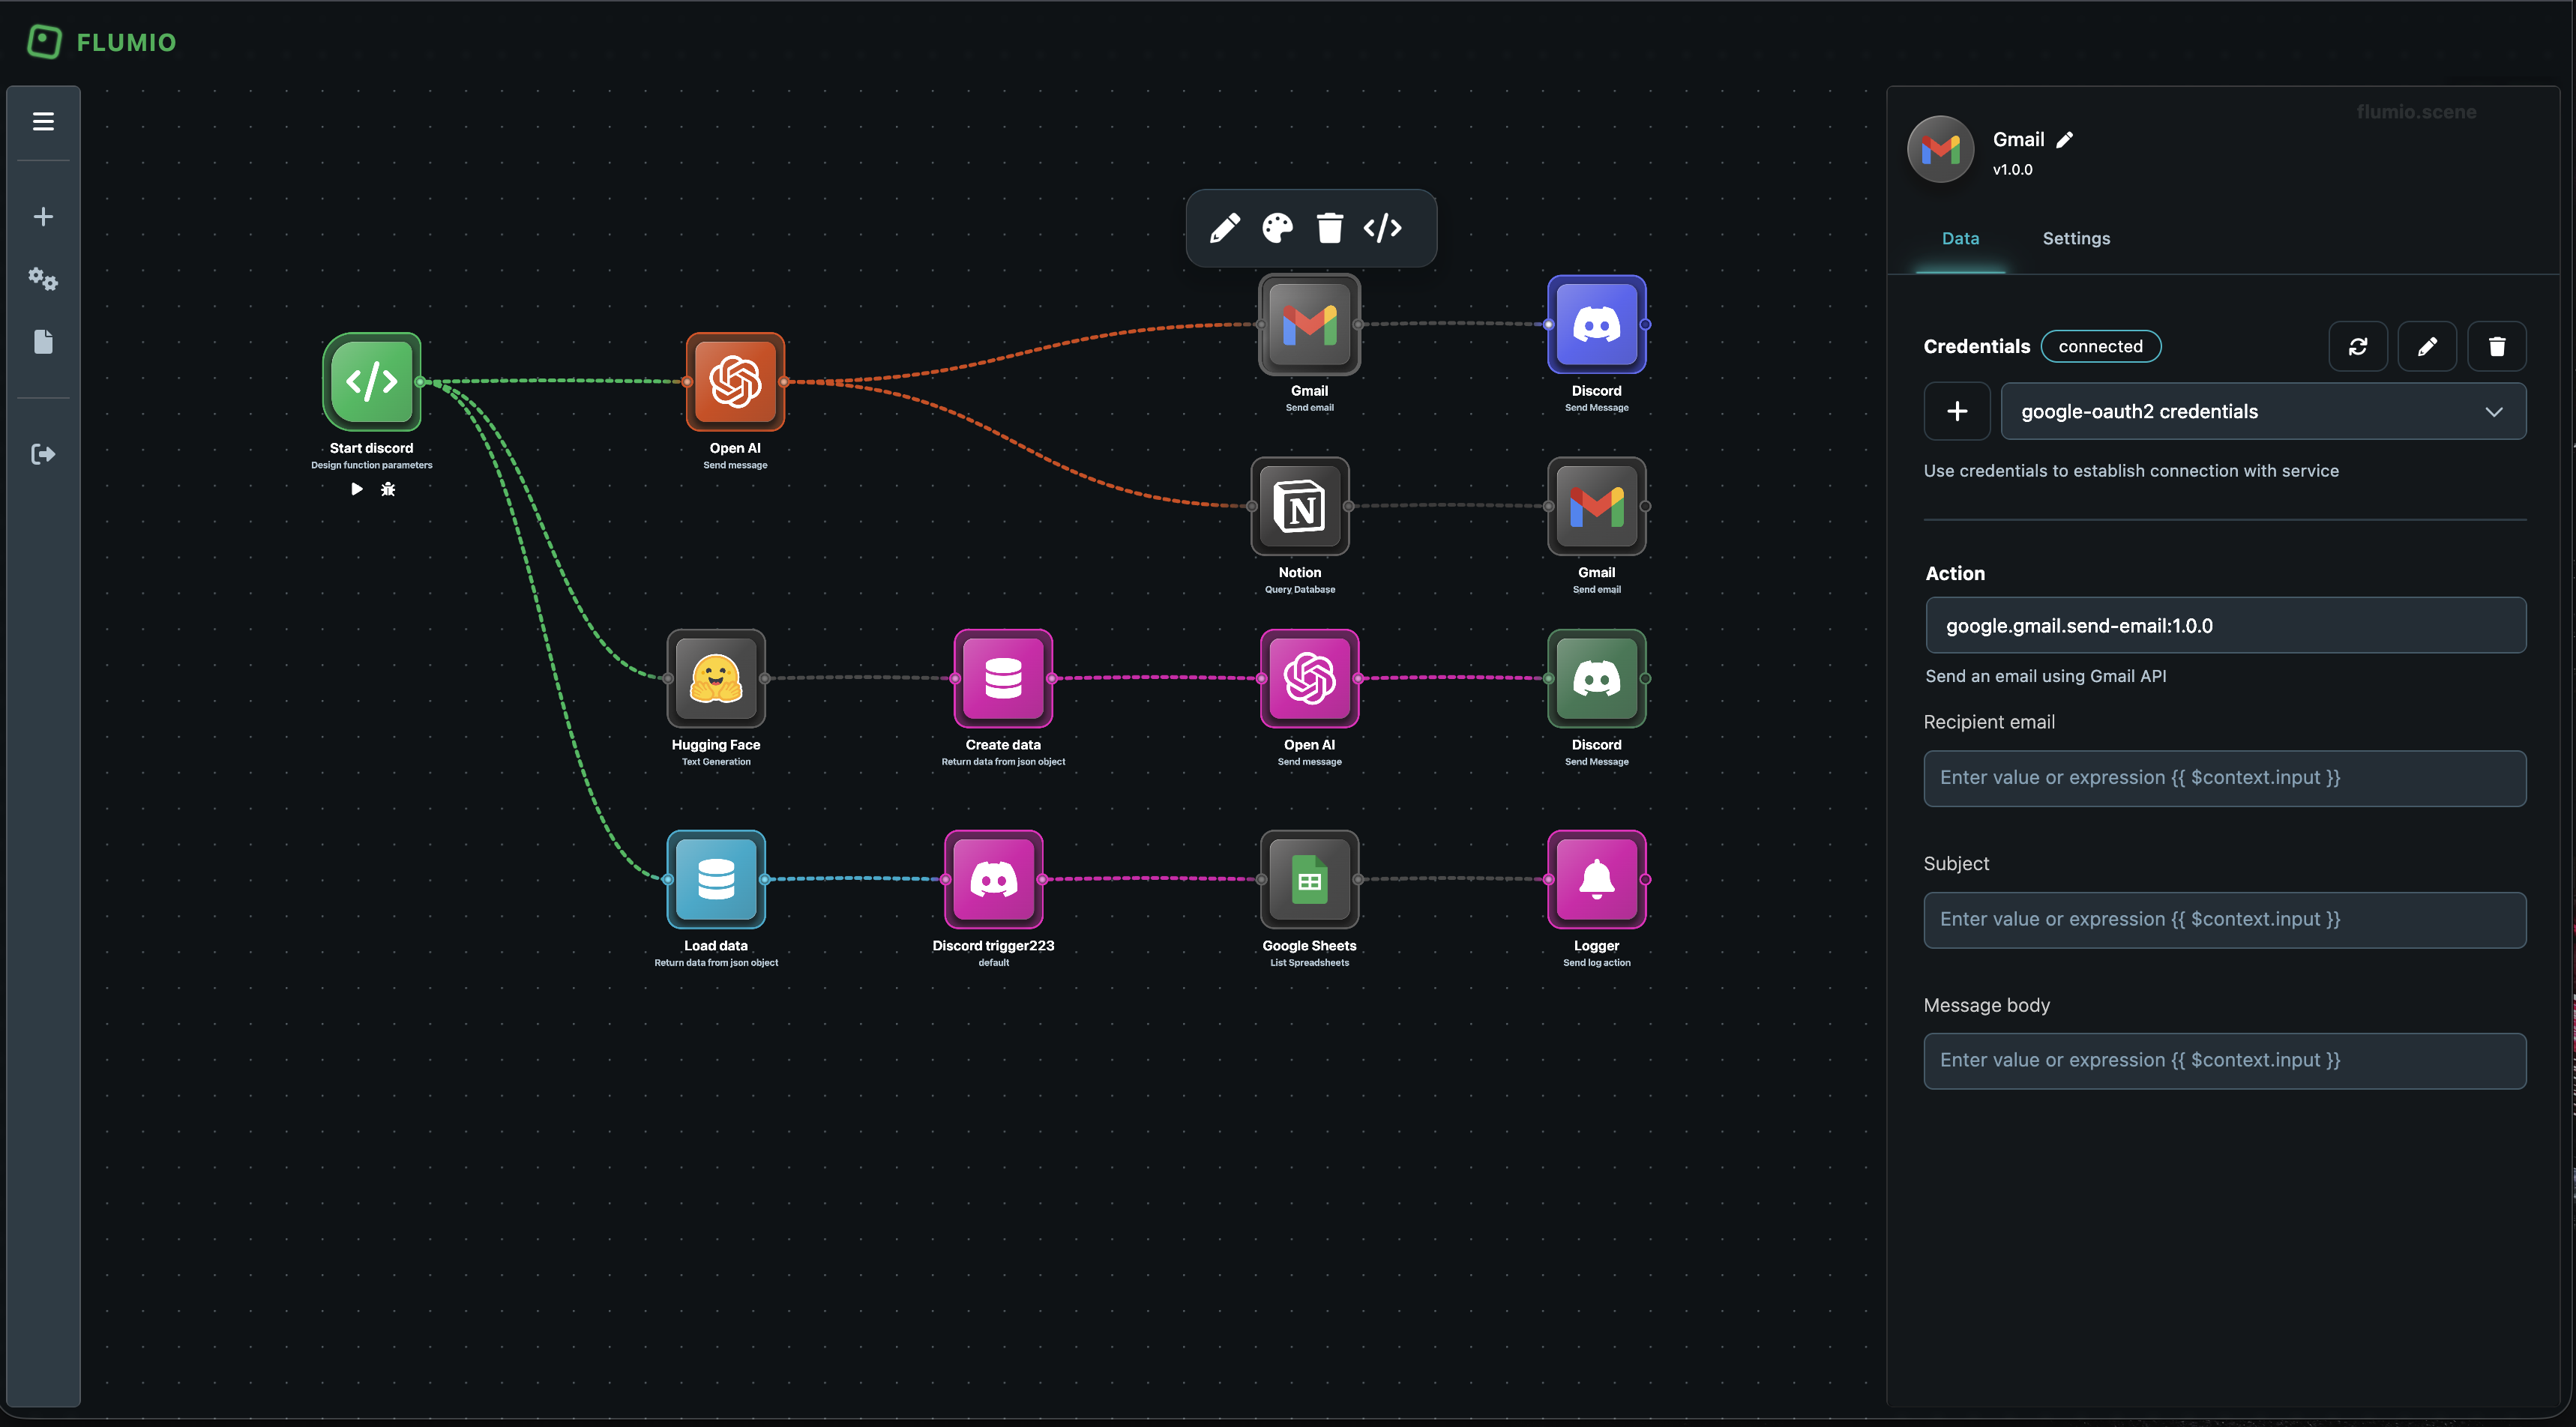
Task: Edit credentials using the pencil button
Action: [2428, 346]
